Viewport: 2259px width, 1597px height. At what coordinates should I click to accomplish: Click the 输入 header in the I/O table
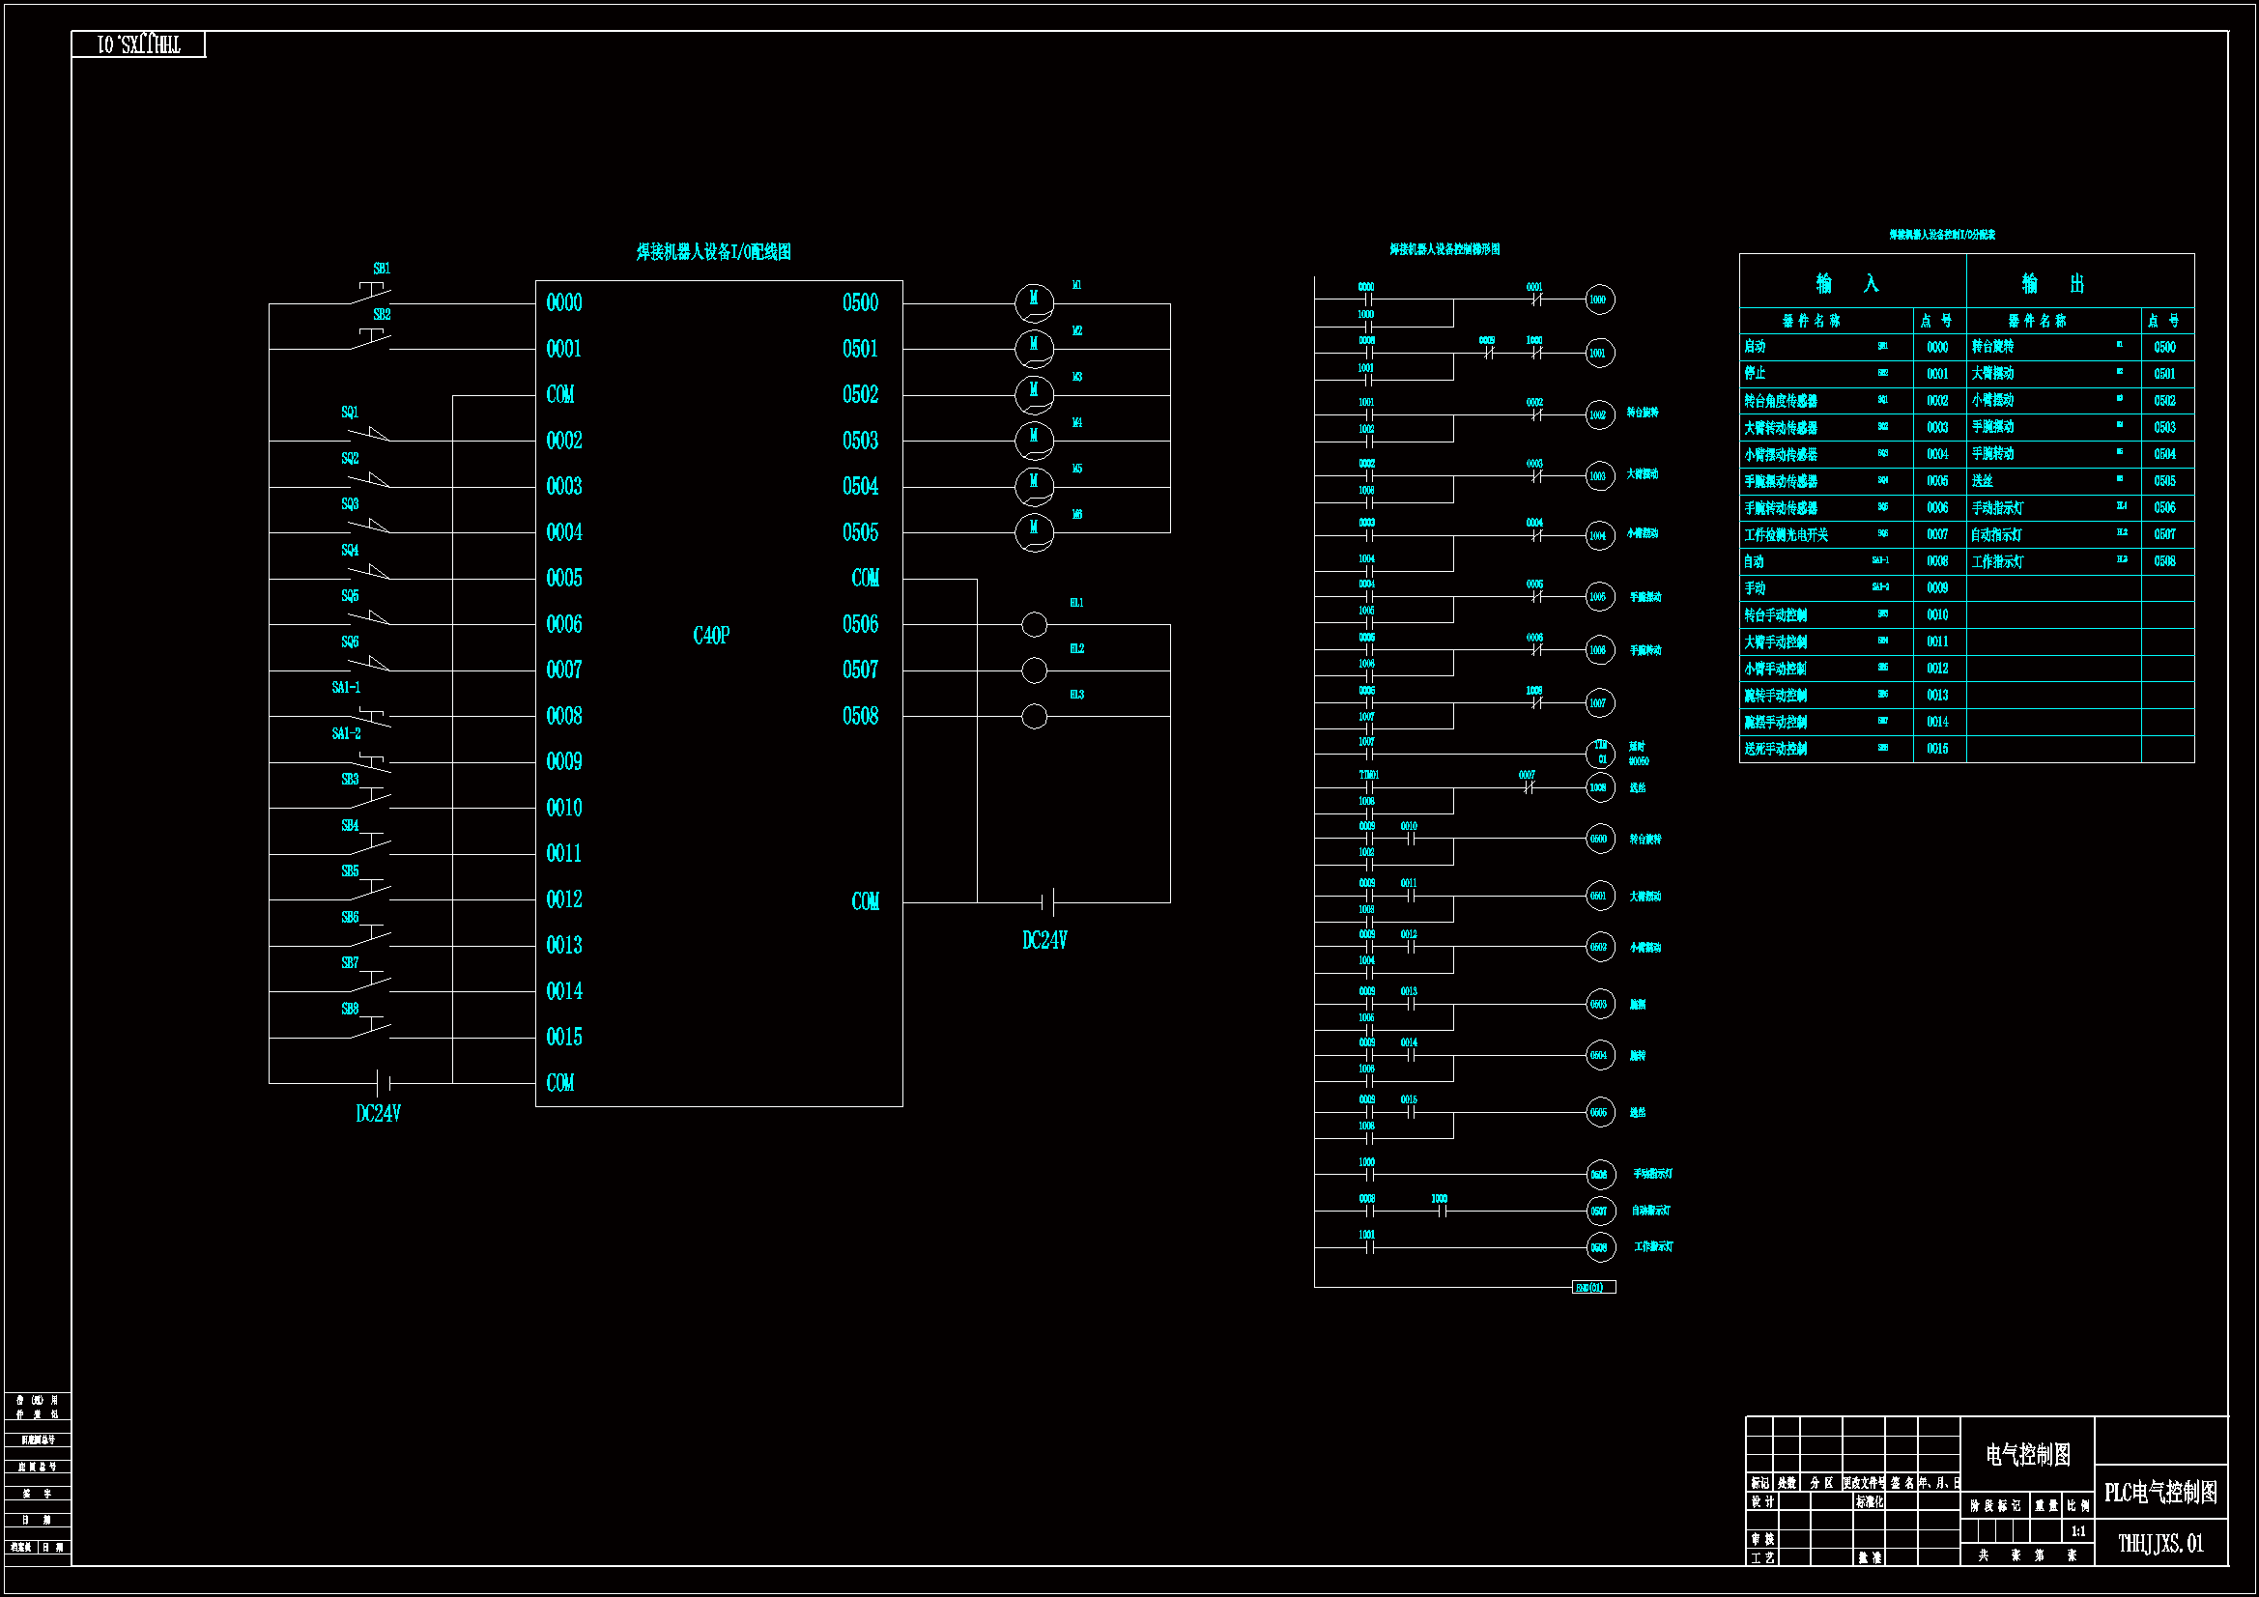coord(1846,284)
